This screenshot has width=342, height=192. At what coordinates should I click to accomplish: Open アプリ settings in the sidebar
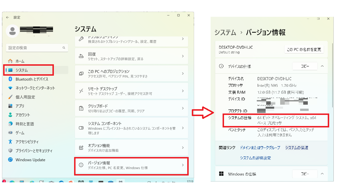pos(20,106)
